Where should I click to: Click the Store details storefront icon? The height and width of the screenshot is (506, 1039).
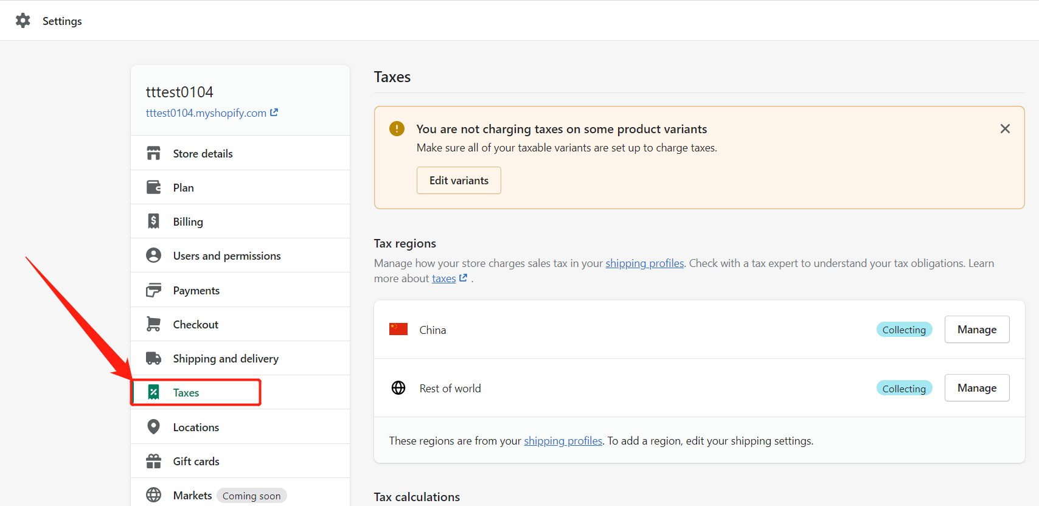[x=154, y=153]
